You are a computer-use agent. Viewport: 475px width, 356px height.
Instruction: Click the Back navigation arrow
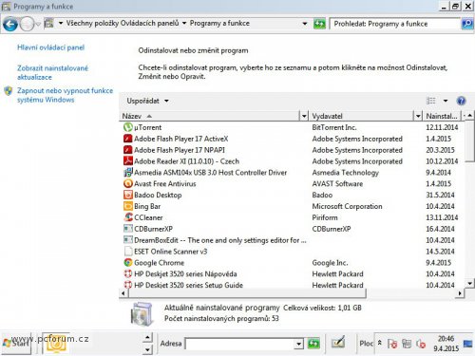[10, 24]
